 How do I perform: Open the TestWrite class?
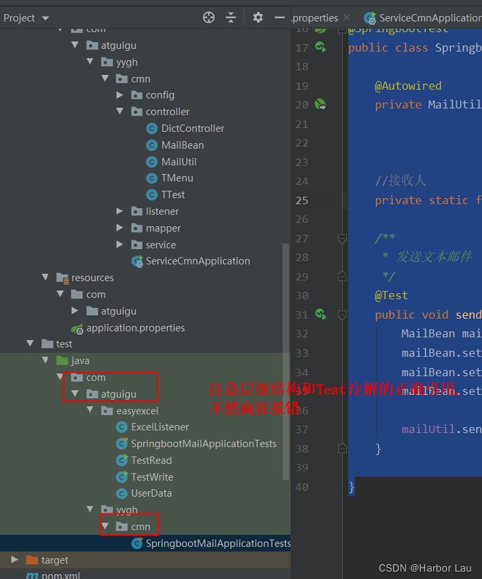(x=152, y=477)
